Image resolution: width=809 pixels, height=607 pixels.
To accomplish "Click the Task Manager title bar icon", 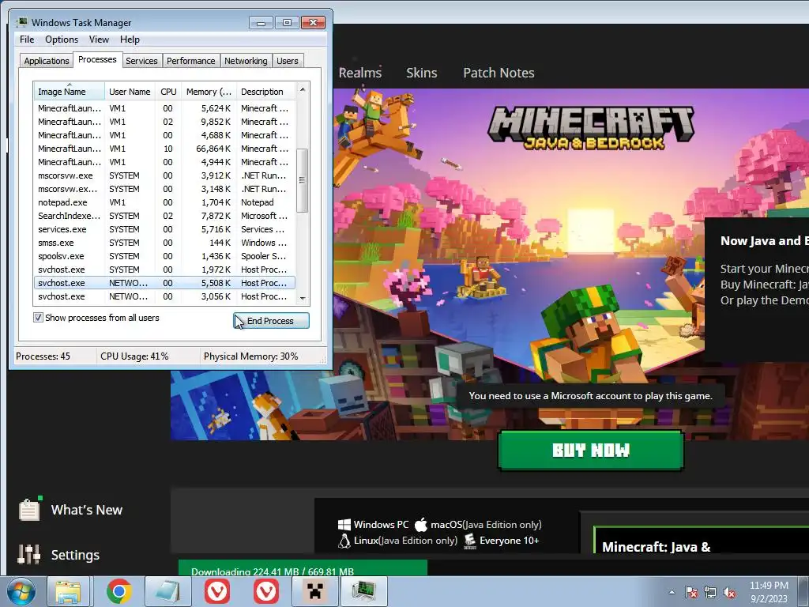I will pyautogui.click(x=22, y=23).
